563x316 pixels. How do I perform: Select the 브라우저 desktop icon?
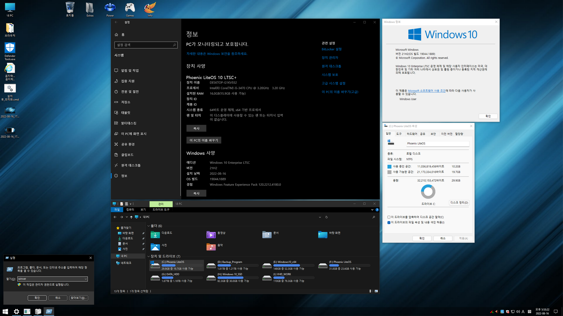coord(10,30)
